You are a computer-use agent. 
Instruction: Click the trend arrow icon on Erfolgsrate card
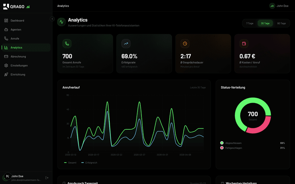126,44
